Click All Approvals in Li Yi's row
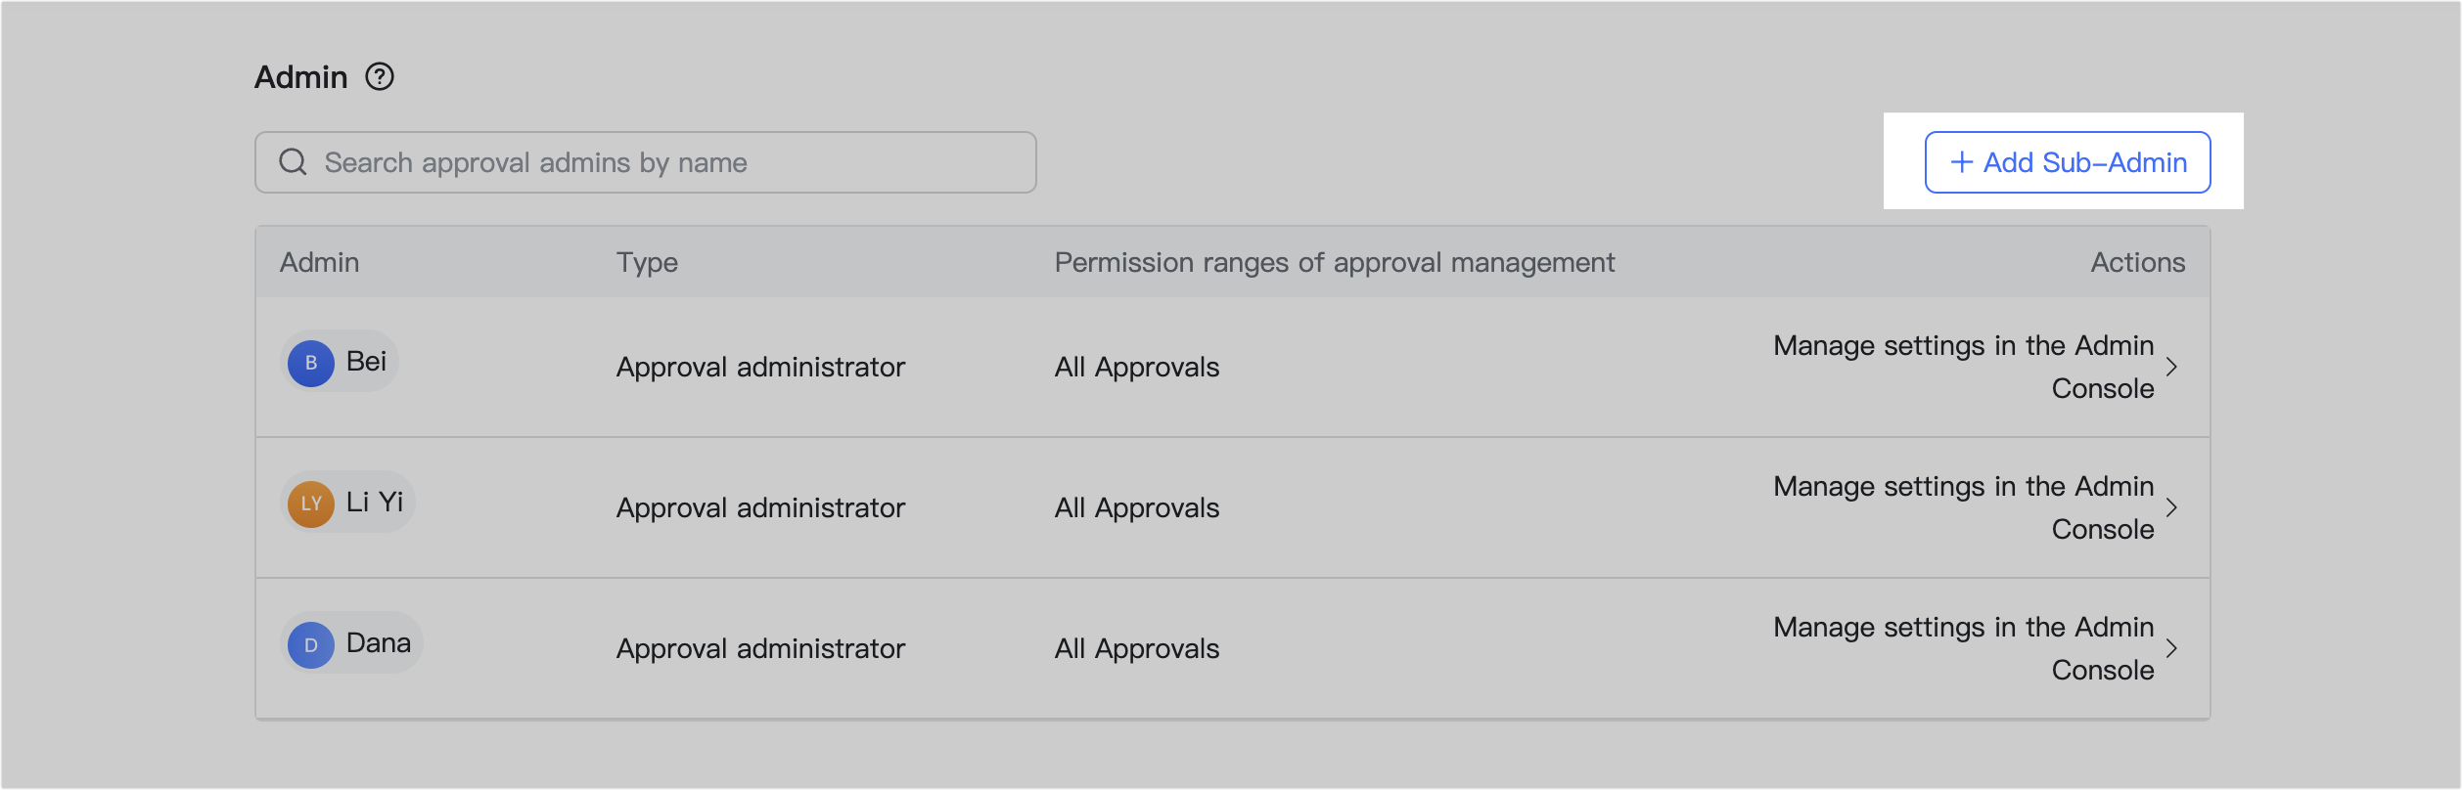This screenshot has width=2462, height=790. [1135, 507]
